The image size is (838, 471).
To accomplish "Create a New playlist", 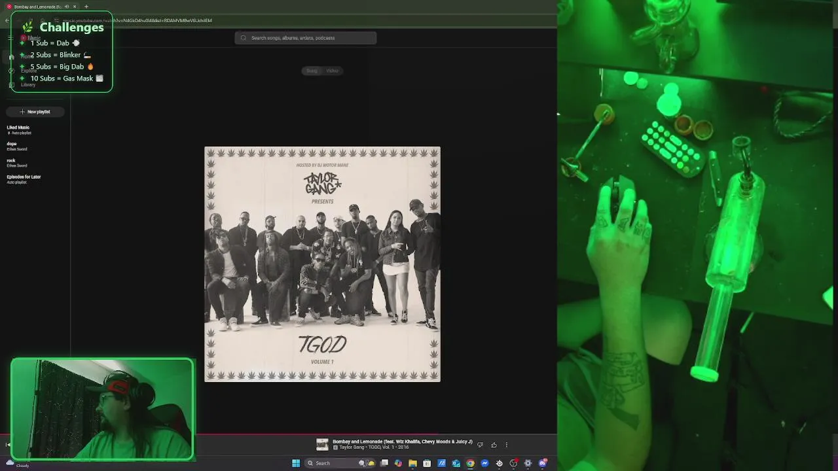I will click(x=35, y=112).
